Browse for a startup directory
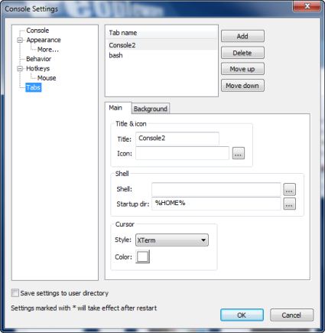The image size is (325, 333). tap(290, 204)
